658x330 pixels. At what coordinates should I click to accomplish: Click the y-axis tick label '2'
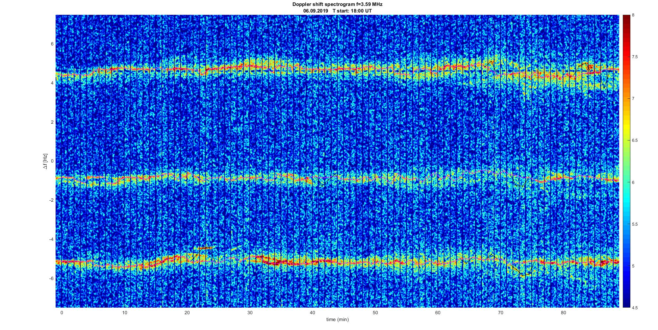click(52, 122)
